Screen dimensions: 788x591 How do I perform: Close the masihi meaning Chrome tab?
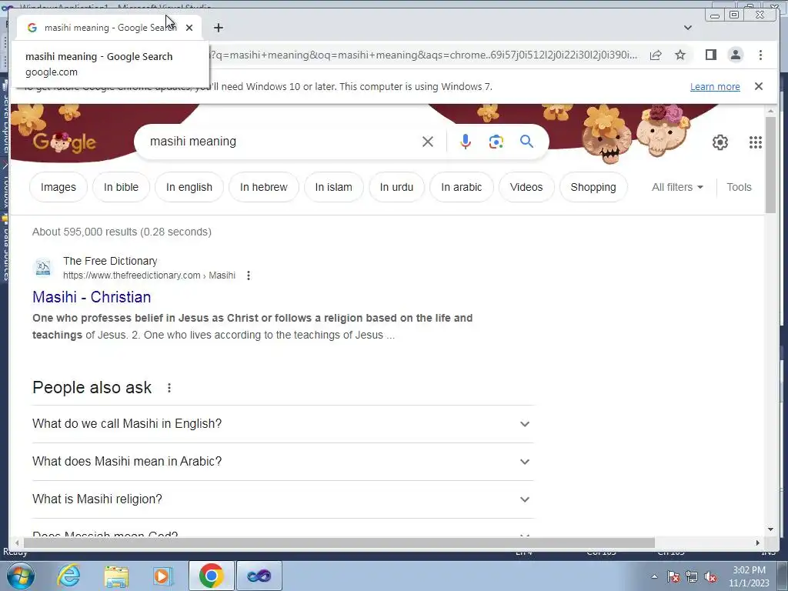click(x=189, y=28)
